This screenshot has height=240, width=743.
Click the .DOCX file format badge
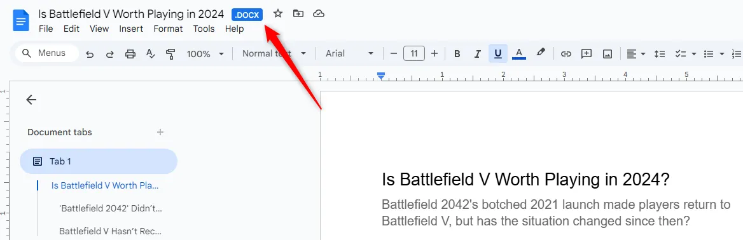click(x=247, y=15)
